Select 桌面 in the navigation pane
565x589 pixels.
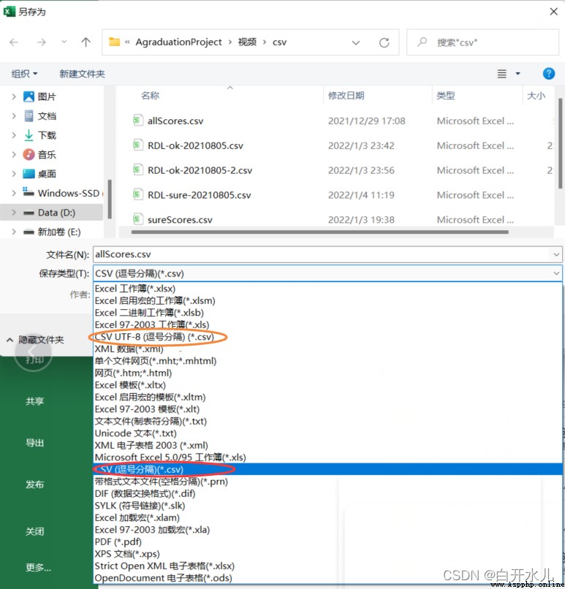pyautogui.click(x=47, y=173)
